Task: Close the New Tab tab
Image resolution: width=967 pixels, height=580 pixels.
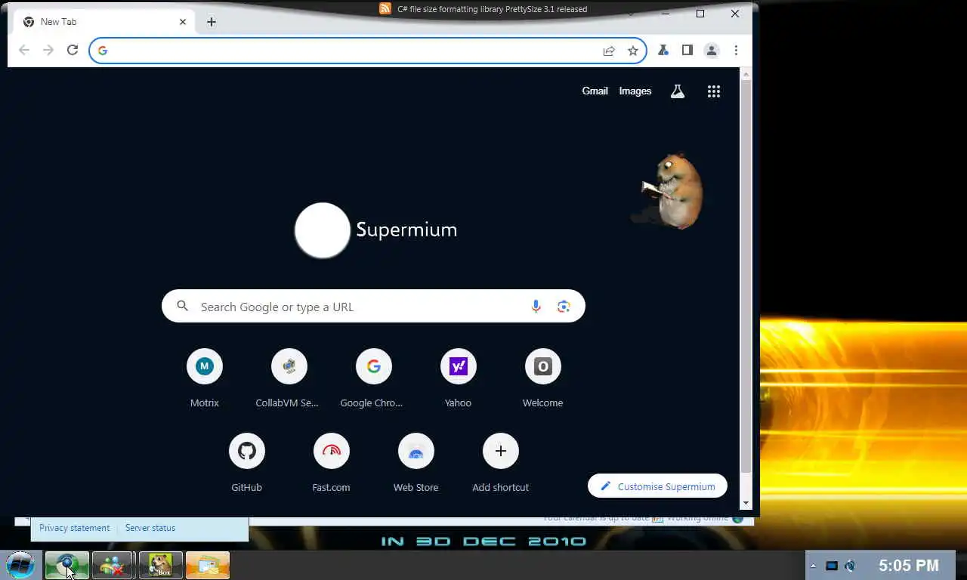Action: [183, 22]
